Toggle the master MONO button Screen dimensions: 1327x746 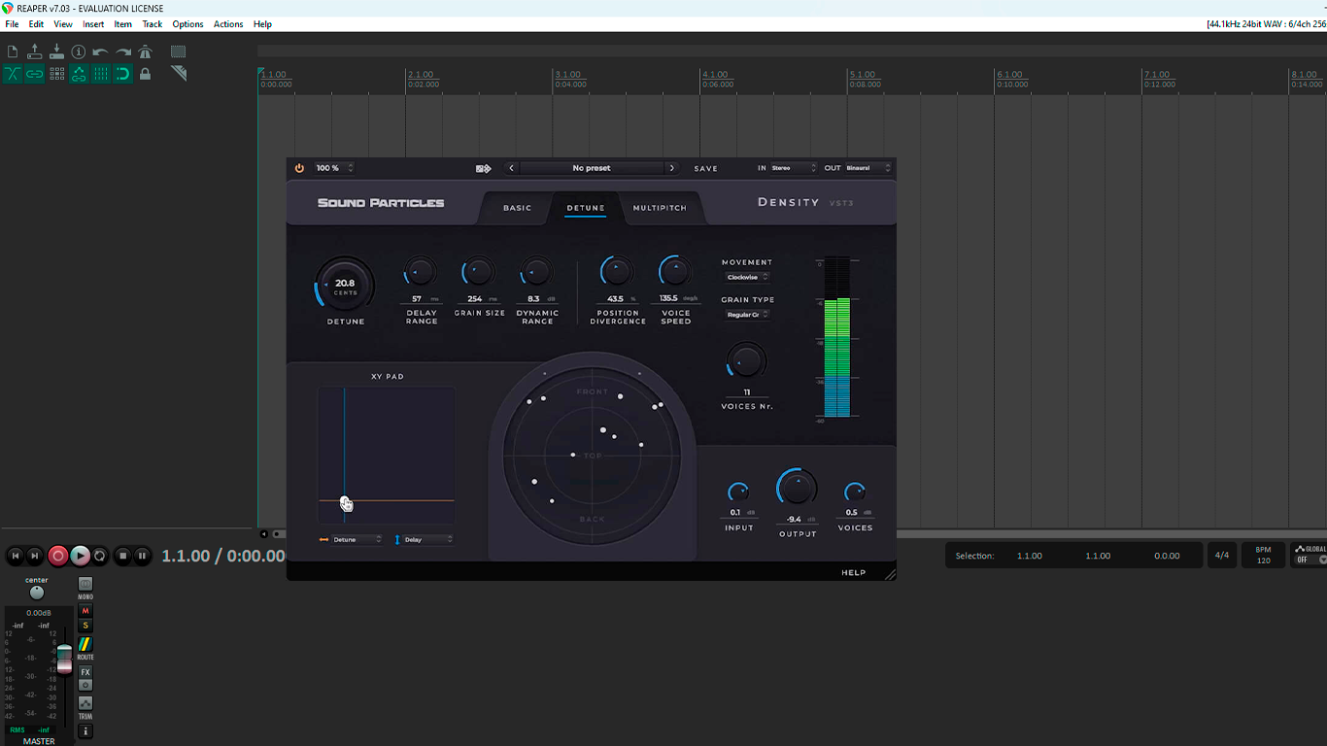coord(85,587)
